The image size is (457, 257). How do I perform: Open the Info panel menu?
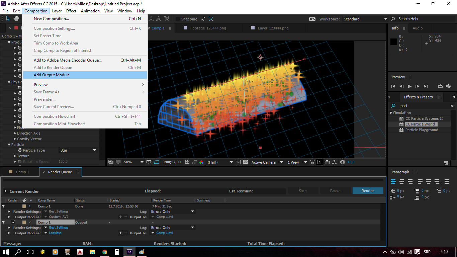pyautogui.click(x=404, y=28)
